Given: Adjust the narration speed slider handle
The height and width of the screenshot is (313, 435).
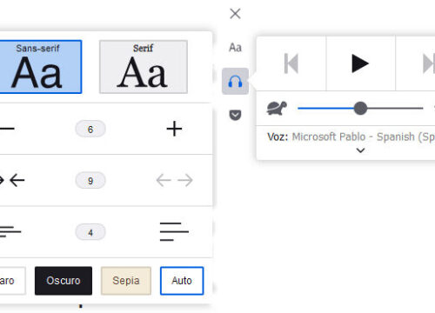Looking at the screenshot, I should (360, 108).
